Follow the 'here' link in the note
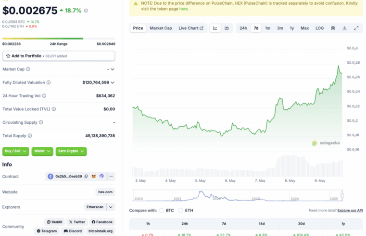The image size is (366, 236). (183, 9)
